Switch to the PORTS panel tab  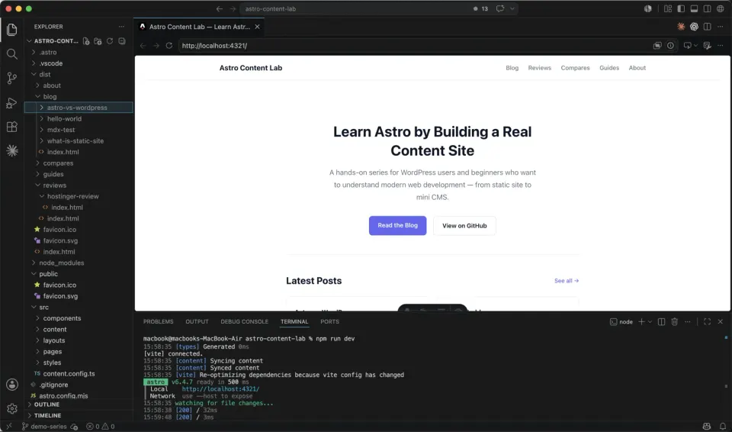pyautogui.click(x=329, y=321)
